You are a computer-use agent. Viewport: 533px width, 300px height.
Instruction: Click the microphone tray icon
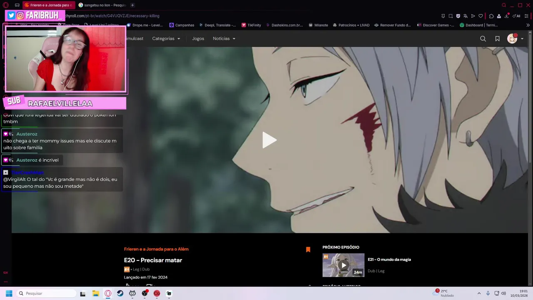tap(488, 293)
